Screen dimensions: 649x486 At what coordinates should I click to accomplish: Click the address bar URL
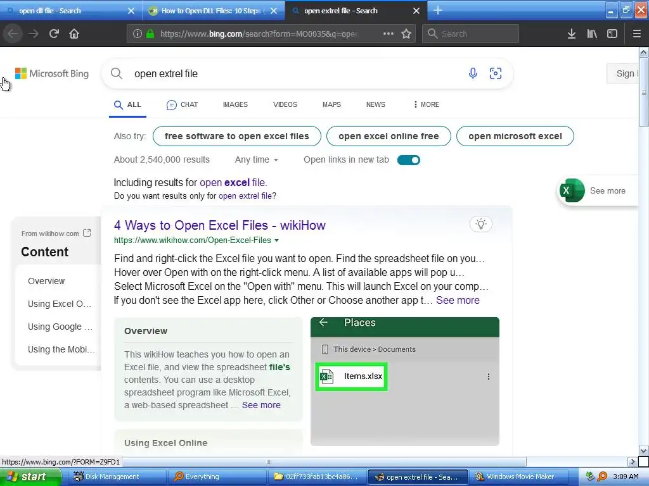point(260,34)
